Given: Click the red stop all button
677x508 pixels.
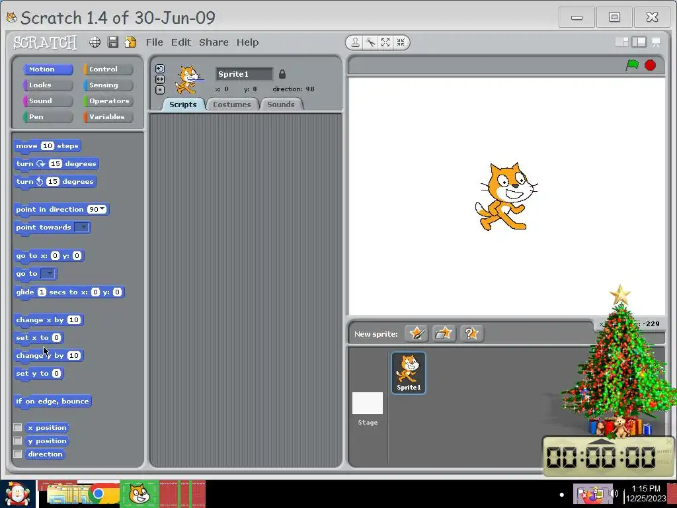Looking at the screenshot, I should (651, 65).
